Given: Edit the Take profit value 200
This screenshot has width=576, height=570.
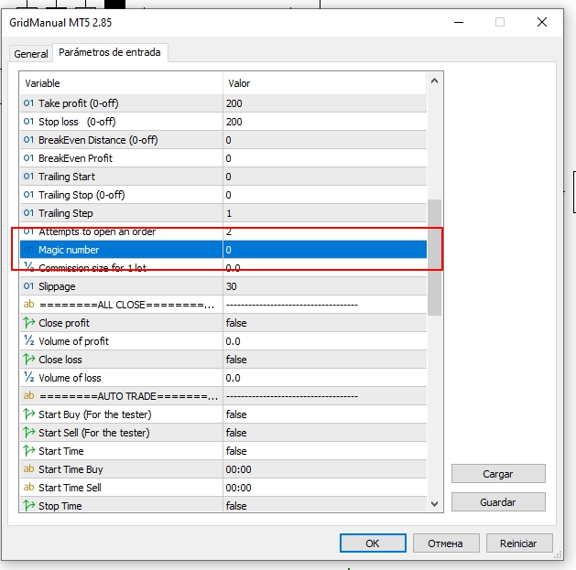Looking at the screenshot, I should coord(325,103).
